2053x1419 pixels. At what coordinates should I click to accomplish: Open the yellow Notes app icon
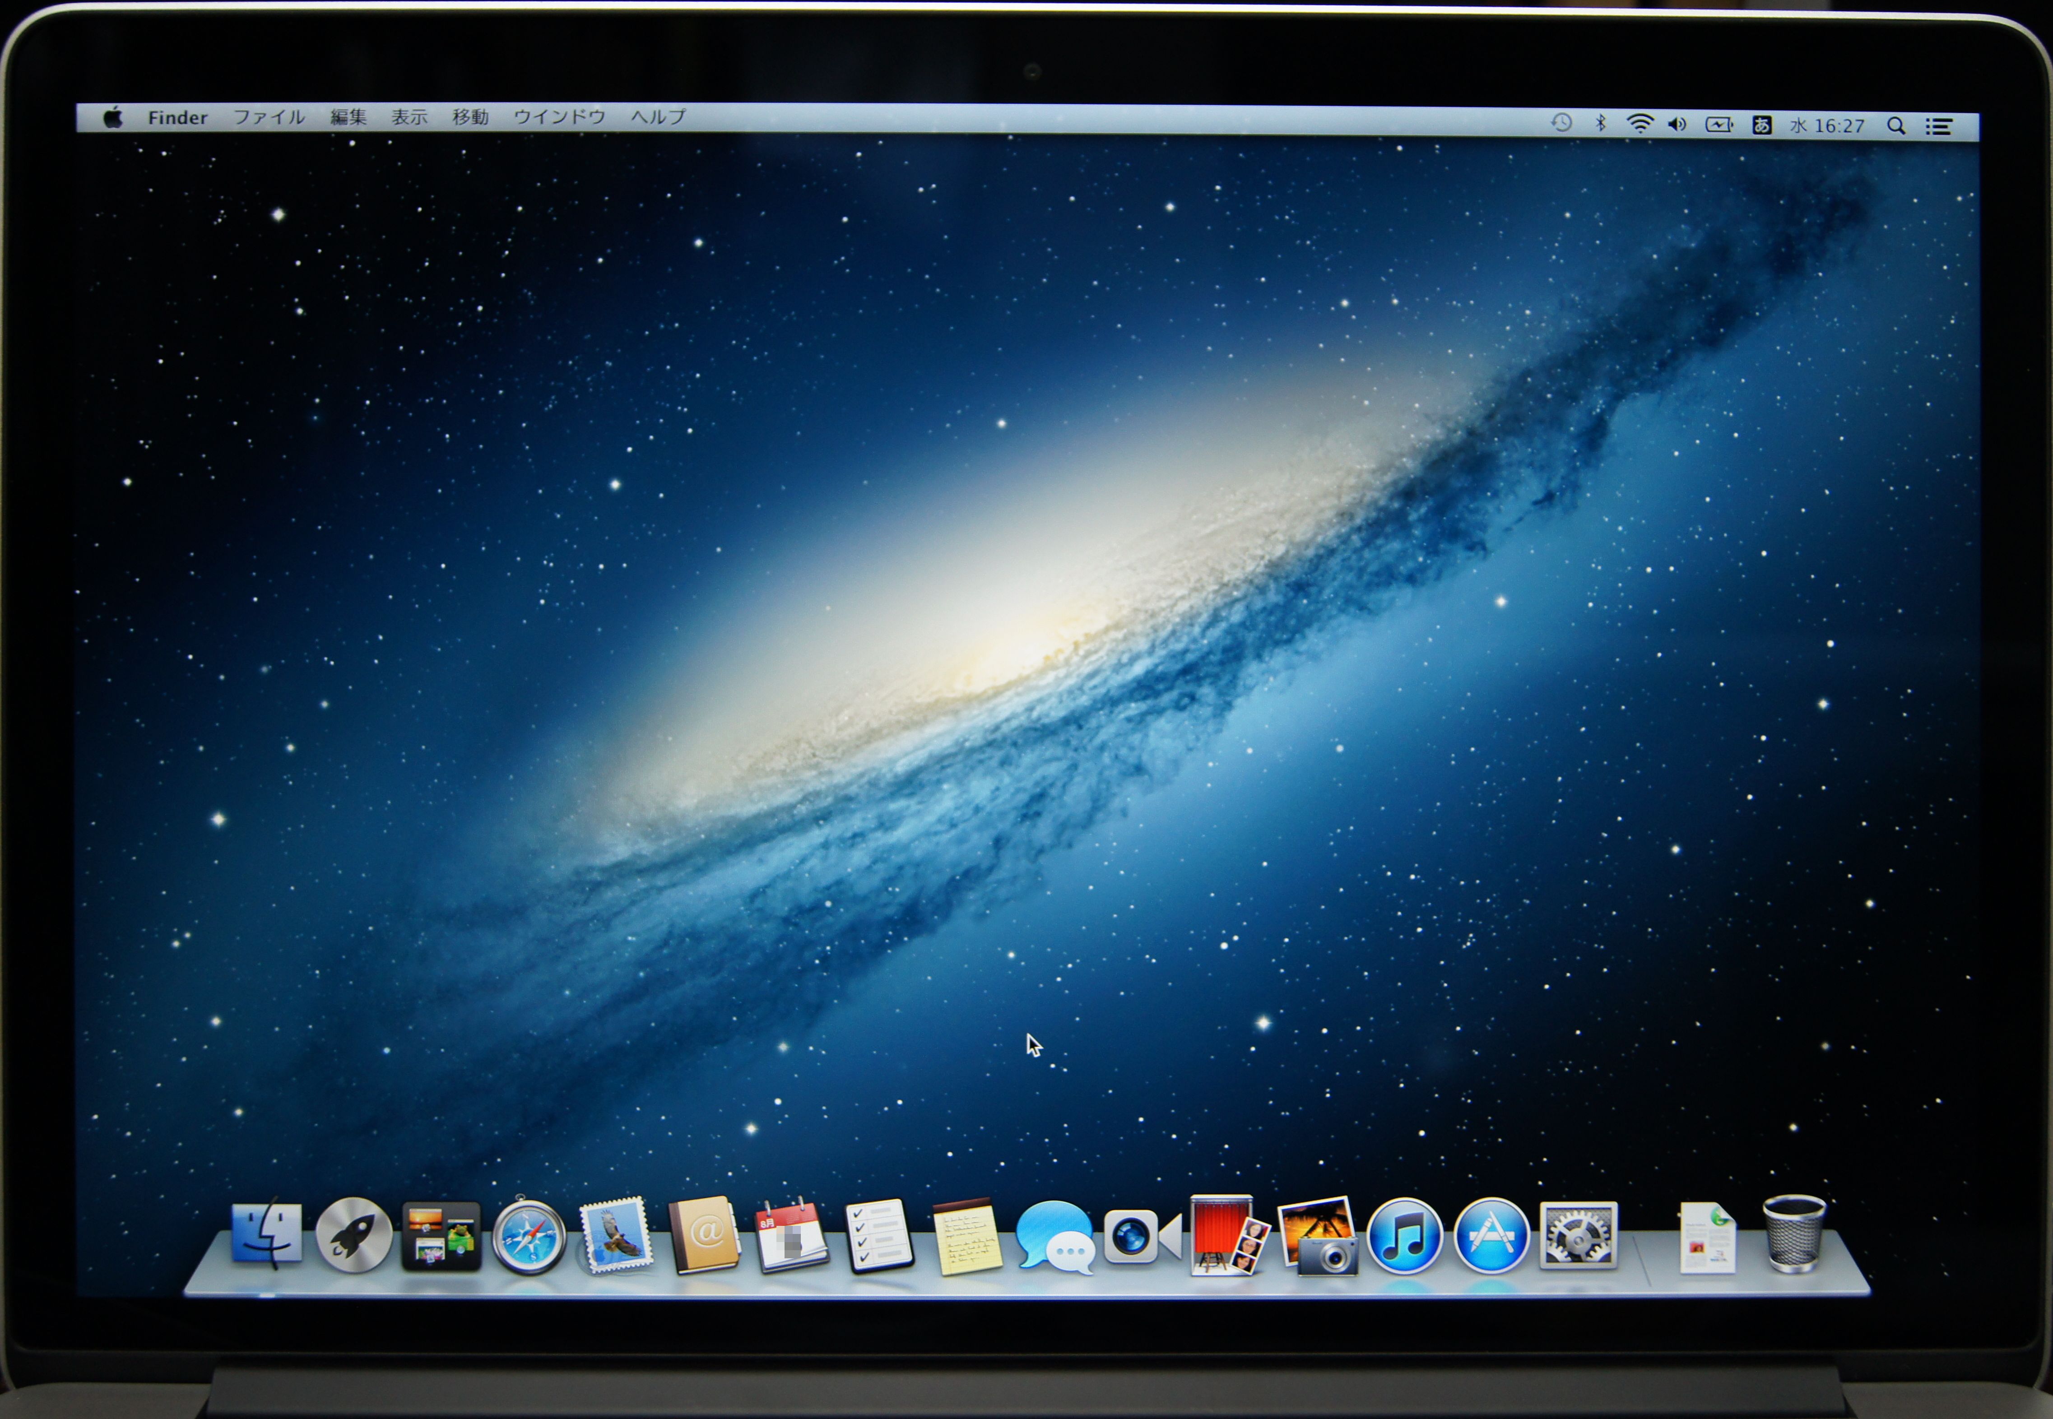pyautogui.click(x=966, y=1237)
